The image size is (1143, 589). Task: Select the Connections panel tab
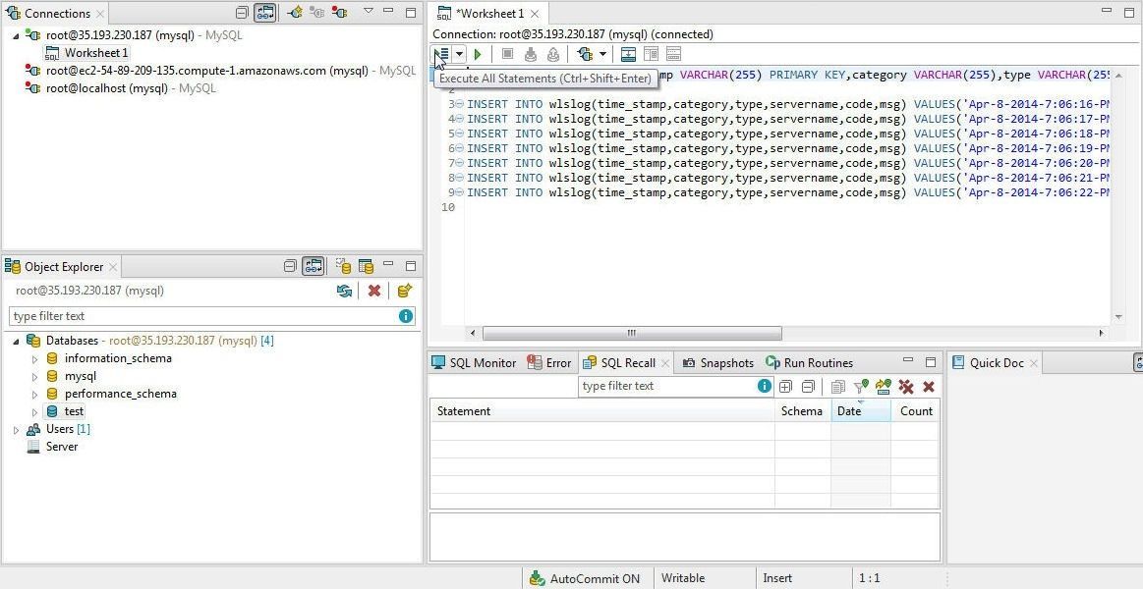tap(55, 13)
